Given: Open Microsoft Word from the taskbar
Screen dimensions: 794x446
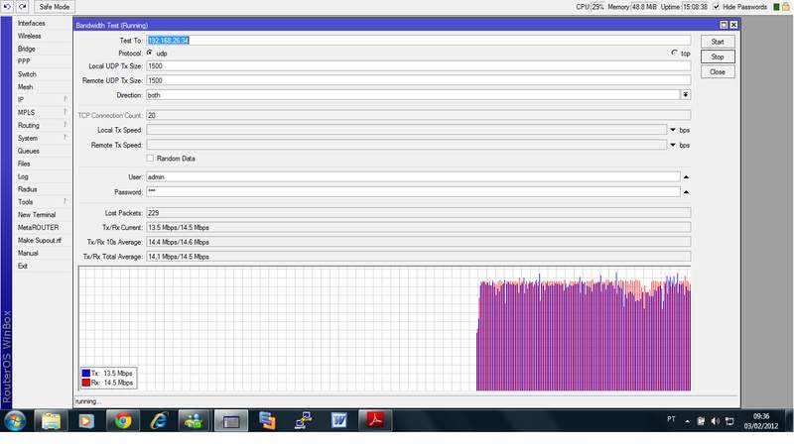Looking at the screenshot, I should pos(339,420).
